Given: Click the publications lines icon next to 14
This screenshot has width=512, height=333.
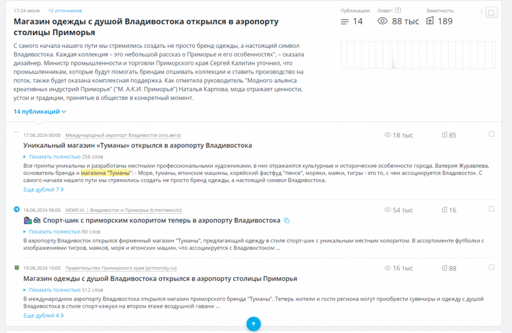Looking at the screenshot, I should (x=344, y=22).
